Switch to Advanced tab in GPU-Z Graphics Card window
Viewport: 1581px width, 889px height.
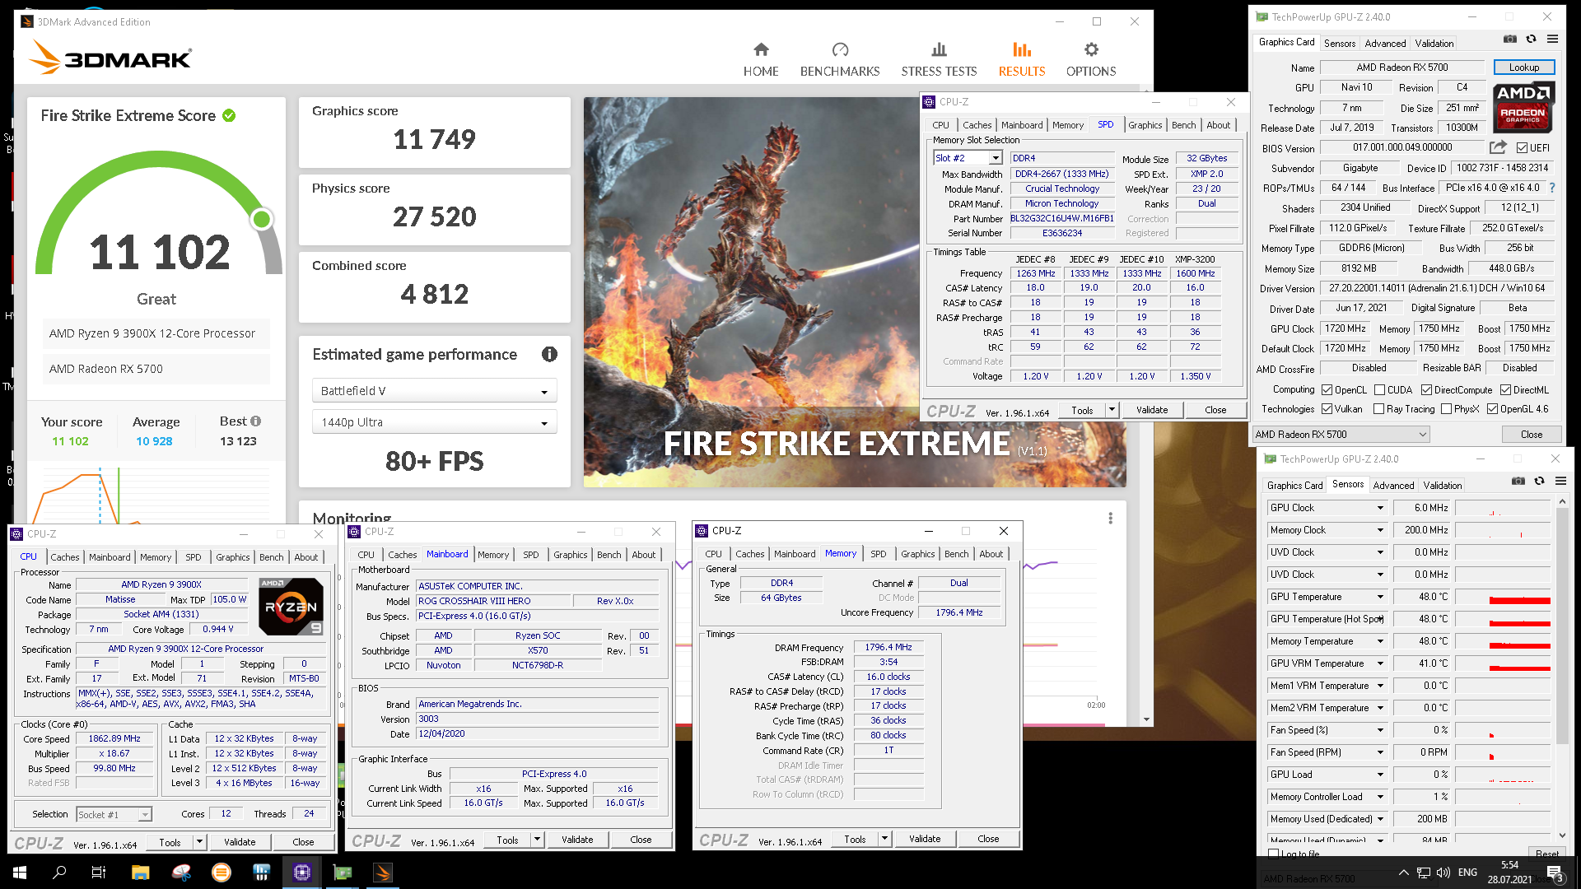1385,44
